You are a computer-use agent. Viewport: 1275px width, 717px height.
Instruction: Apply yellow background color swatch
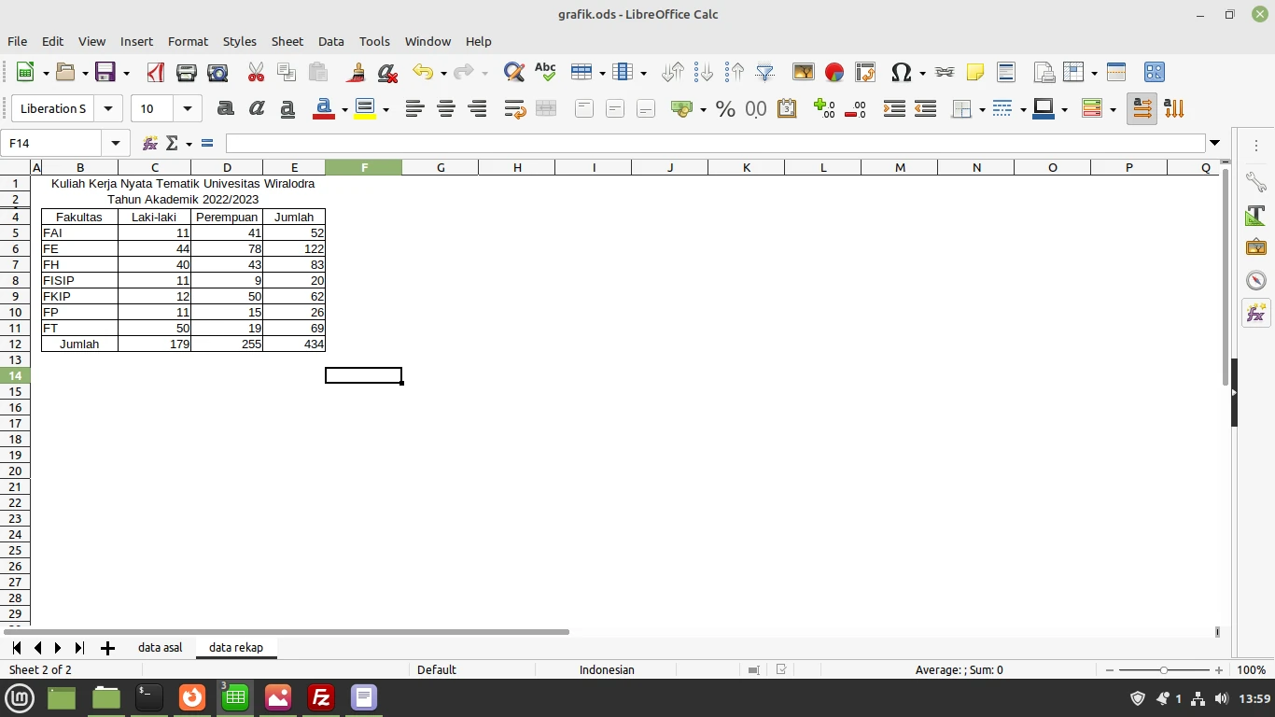click(x=365, y=108)
